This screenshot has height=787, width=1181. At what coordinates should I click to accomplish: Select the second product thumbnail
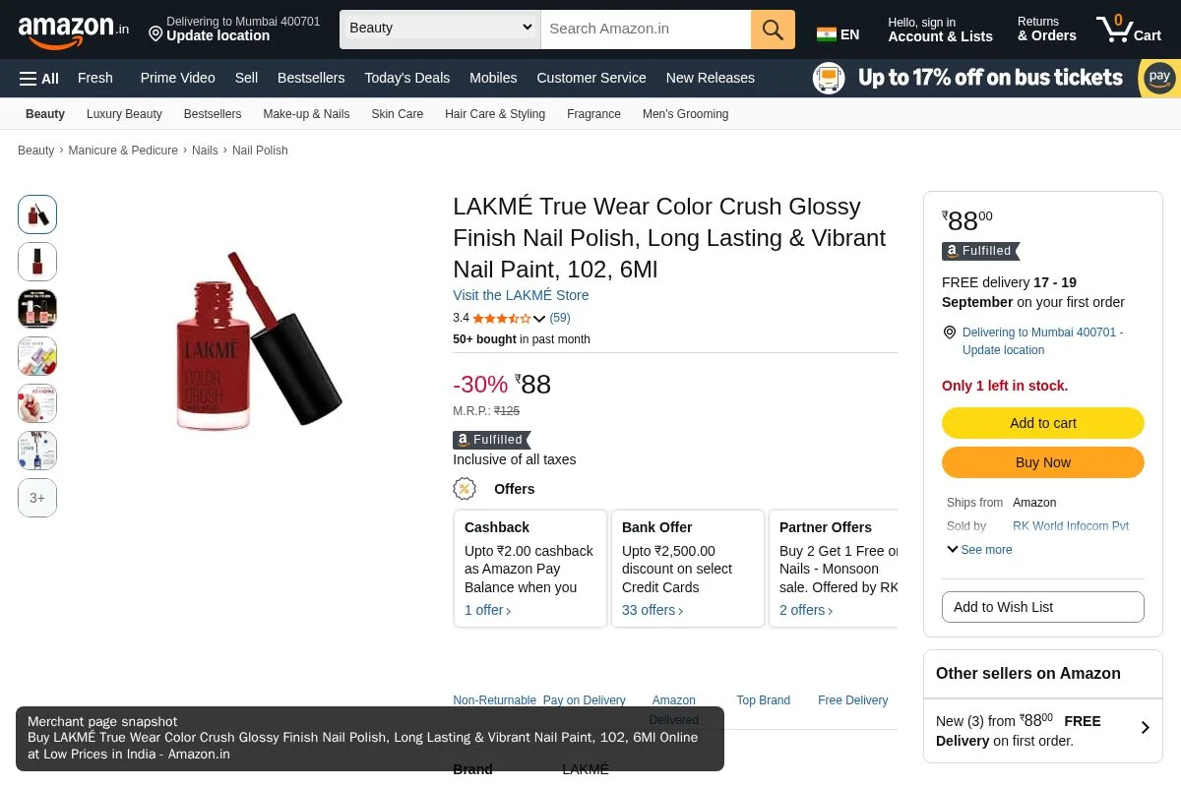(37, 262)
